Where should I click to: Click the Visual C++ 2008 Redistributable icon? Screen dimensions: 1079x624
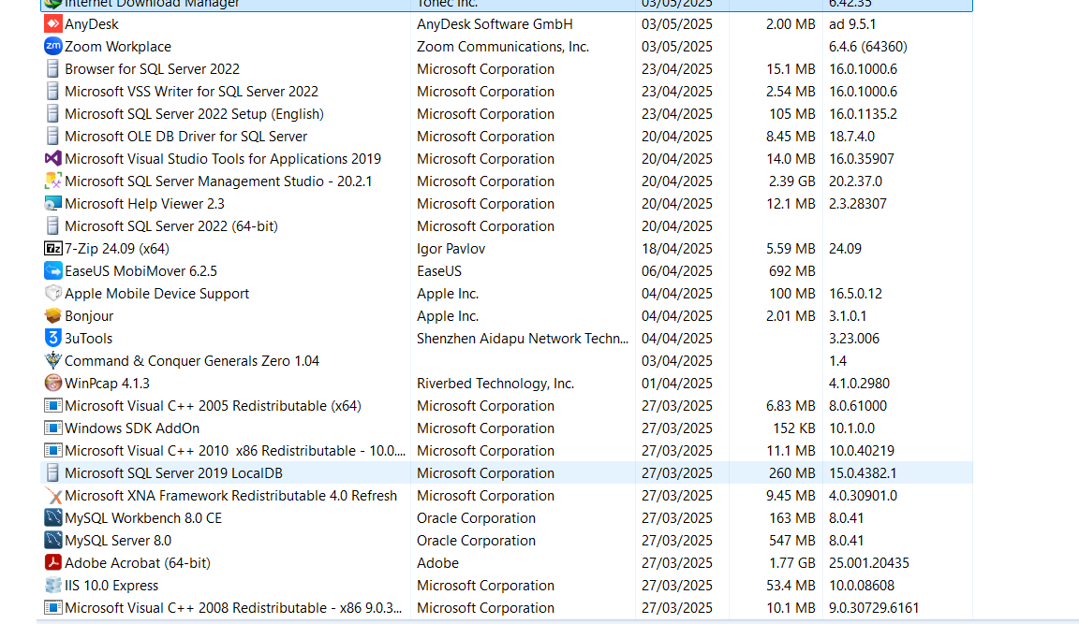(53, 607)
